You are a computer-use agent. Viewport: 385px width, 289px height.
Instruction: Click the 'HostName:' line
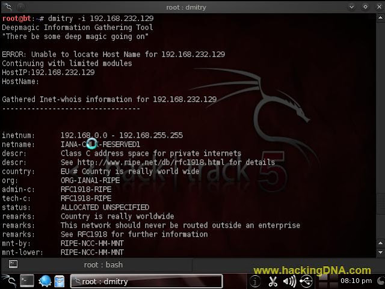point(20,82)
